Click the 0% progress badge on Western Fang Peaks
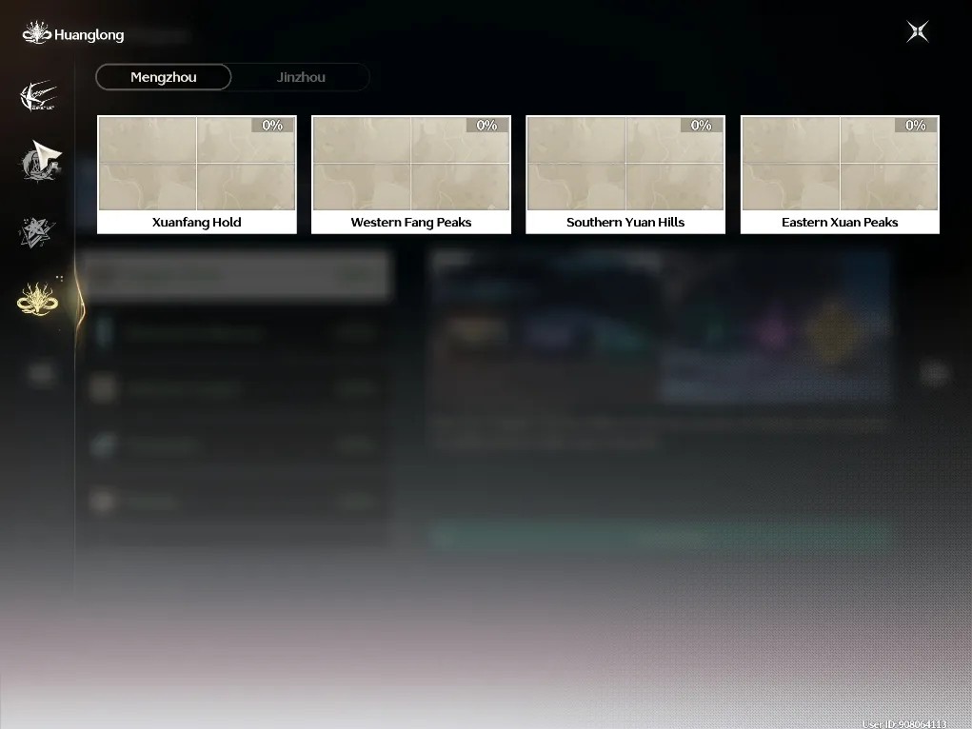This screenshot has width=972, height=729. (x=486, y=126)
